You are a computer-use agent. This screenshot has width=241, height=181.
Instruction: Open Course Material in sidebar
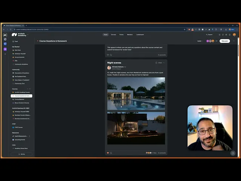click(x=19, y=100)
